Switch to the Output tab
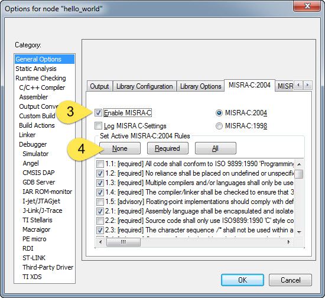 coord(99,86)
